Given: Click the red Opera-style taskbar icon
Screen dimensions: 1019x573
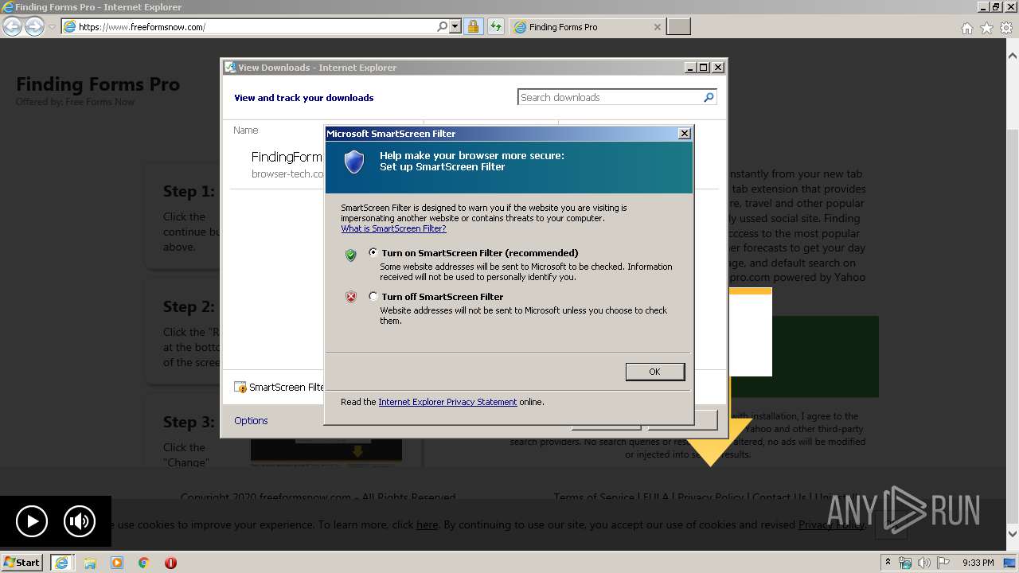Looking at the screenshot, I should [170, 563].
